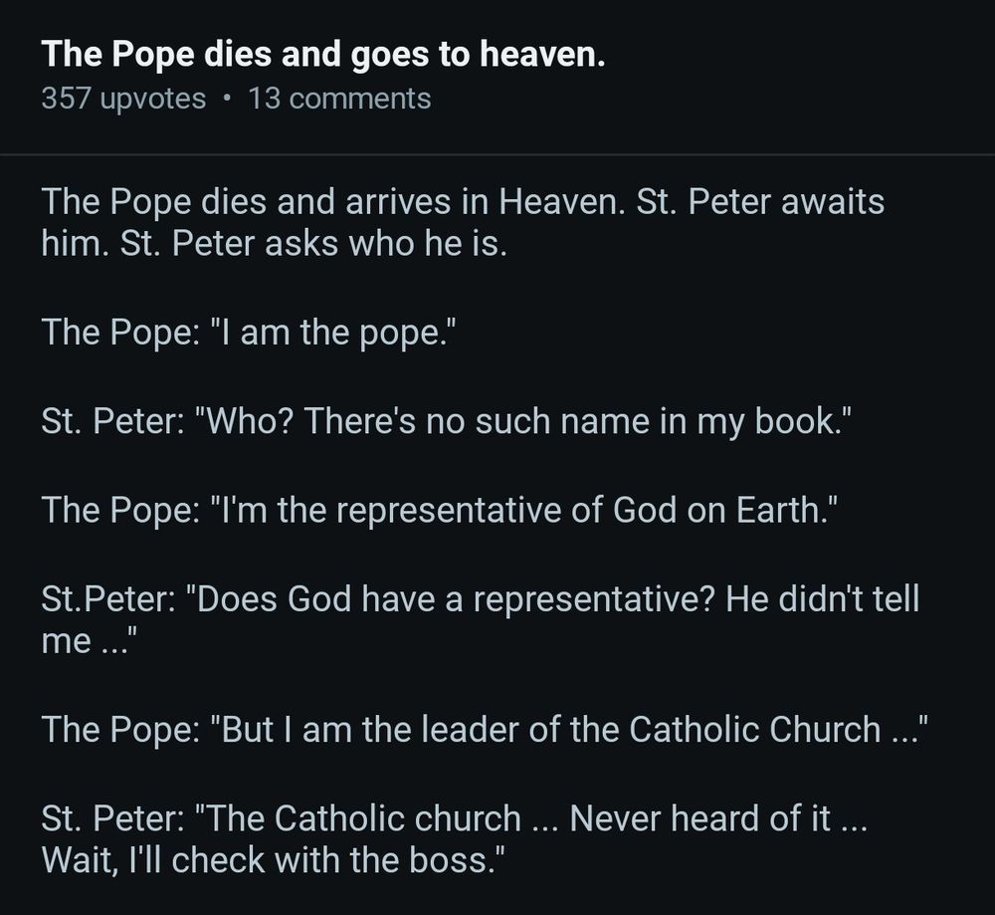Click the '357 upvotes' count

tap(123, 99)
